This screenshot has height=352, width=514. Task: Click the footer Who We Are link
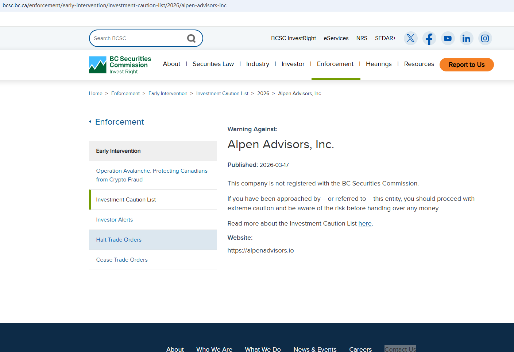(x=214, y=349)
